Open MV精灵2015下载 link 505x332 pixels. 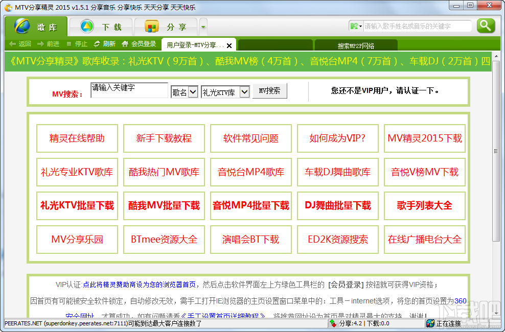point(424,138)
